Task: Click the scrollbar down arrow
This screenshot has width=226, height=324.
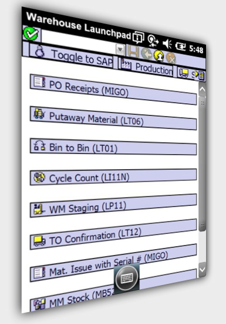Action: pos(202,269)
